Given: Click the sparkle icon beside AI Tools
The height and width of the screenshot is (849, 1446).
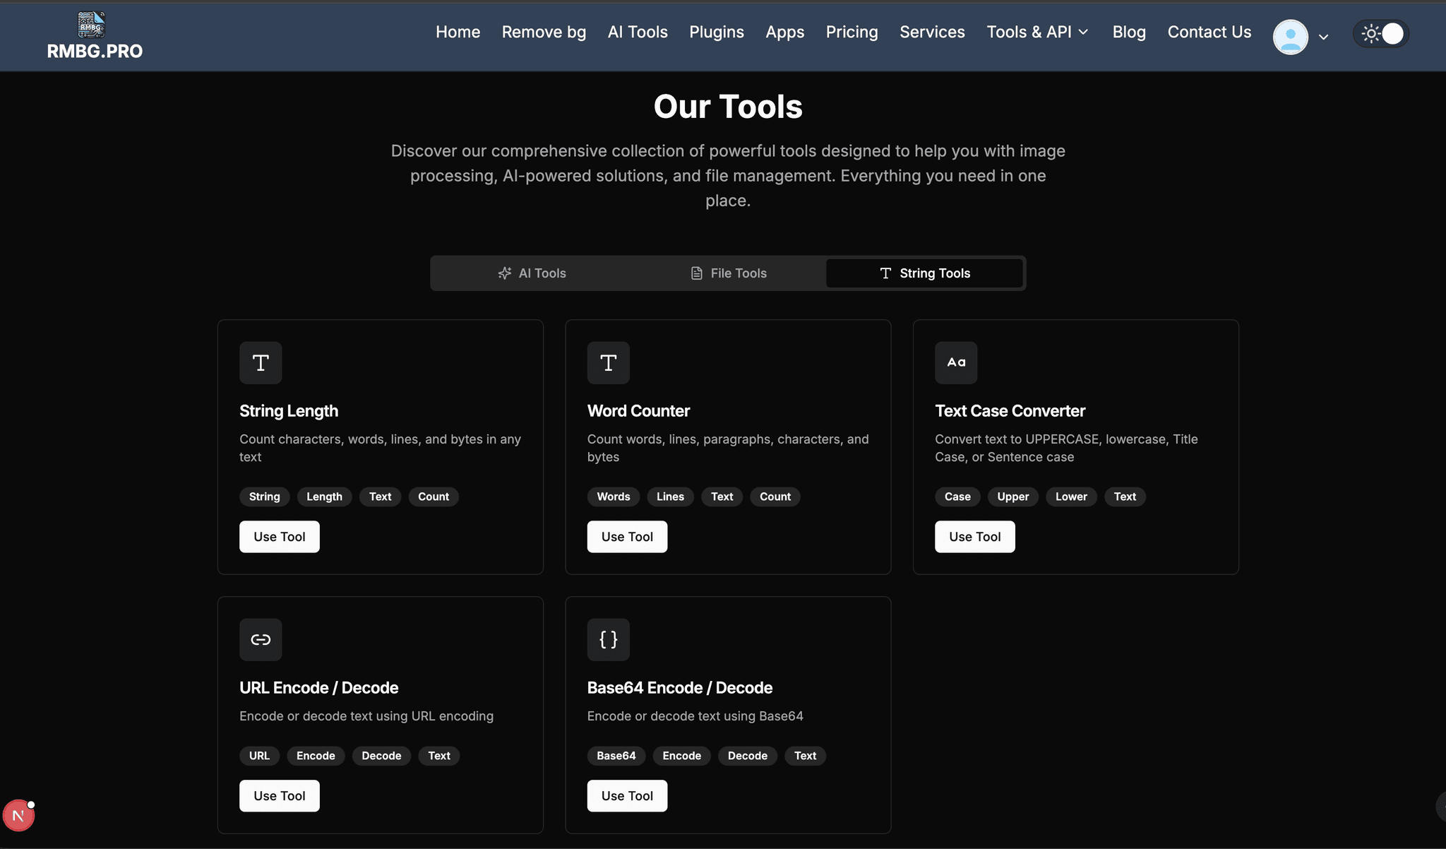Looking at the screenshot, I should click(504, 273).
